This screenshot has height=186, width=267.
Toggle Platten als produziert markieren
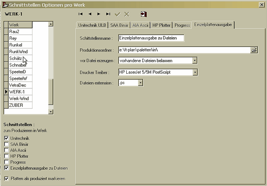coord(6,179)
